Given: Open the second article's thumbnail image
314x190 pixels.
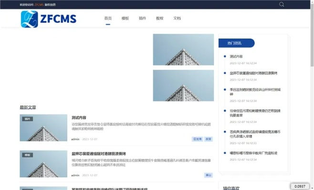Looking at the screenshot, I should coord(43,164).
